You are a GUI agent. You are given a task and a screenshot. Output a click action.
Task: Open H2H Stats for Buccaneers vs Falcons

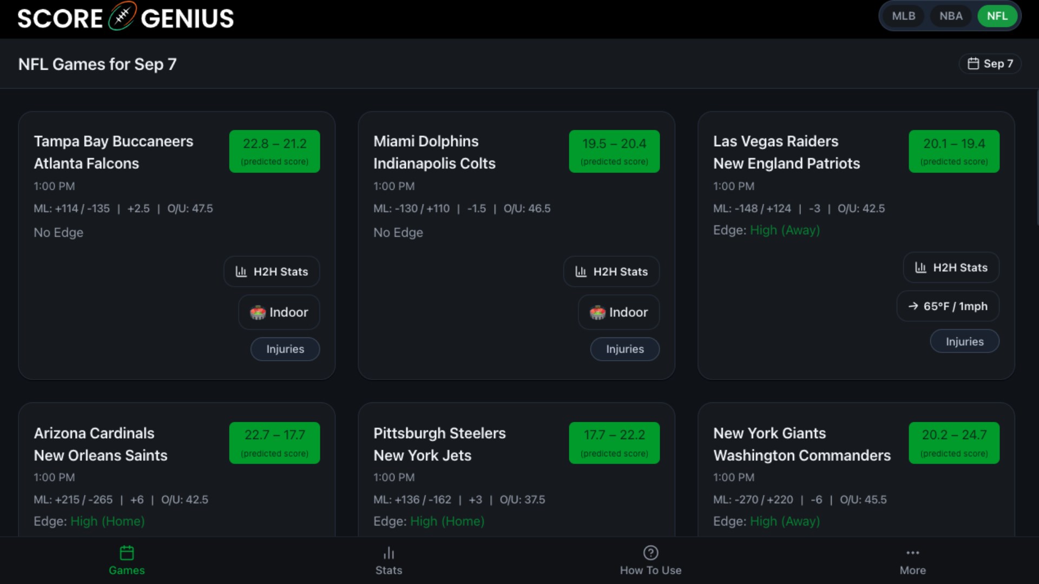point(272,271)
